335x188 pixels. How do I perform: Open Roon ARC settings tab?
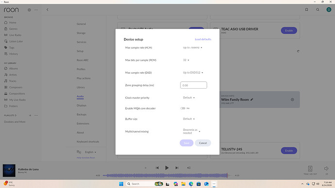(x=83, y=60)
